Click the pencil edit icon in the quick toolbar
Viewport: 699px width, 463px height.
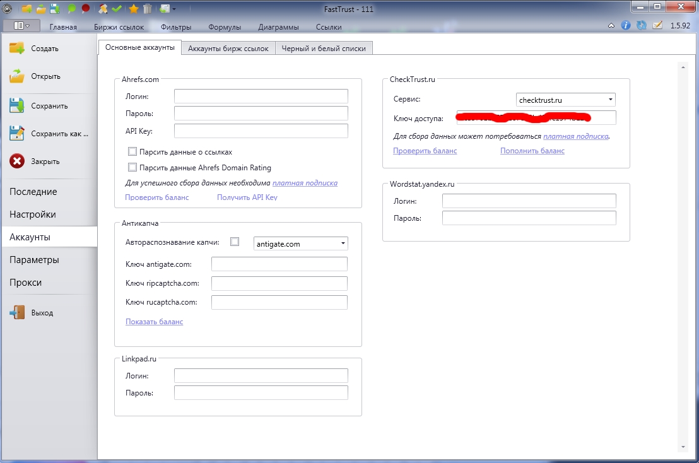click(x=103, y=8)
